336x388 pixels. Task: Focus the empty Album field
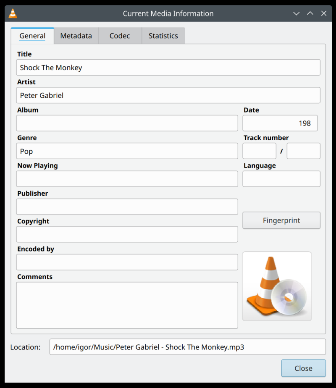127,123
